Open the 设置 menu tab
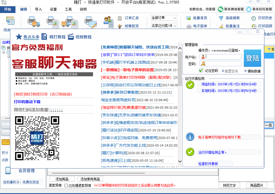This screenshot has width=275, height=194. coord(53,9)
